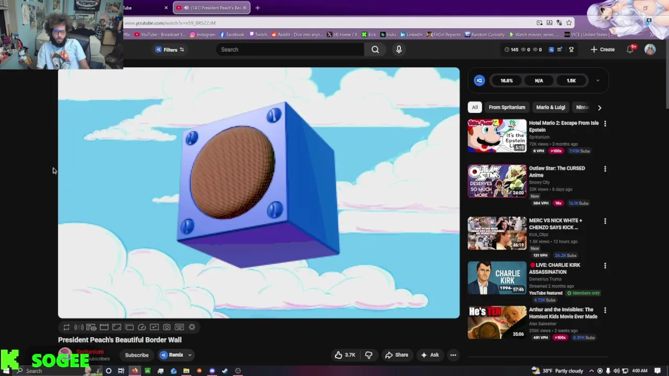This screenshot has height=376, width=669.
Task: Click the search magnifier button
Action: coord(375,50)
